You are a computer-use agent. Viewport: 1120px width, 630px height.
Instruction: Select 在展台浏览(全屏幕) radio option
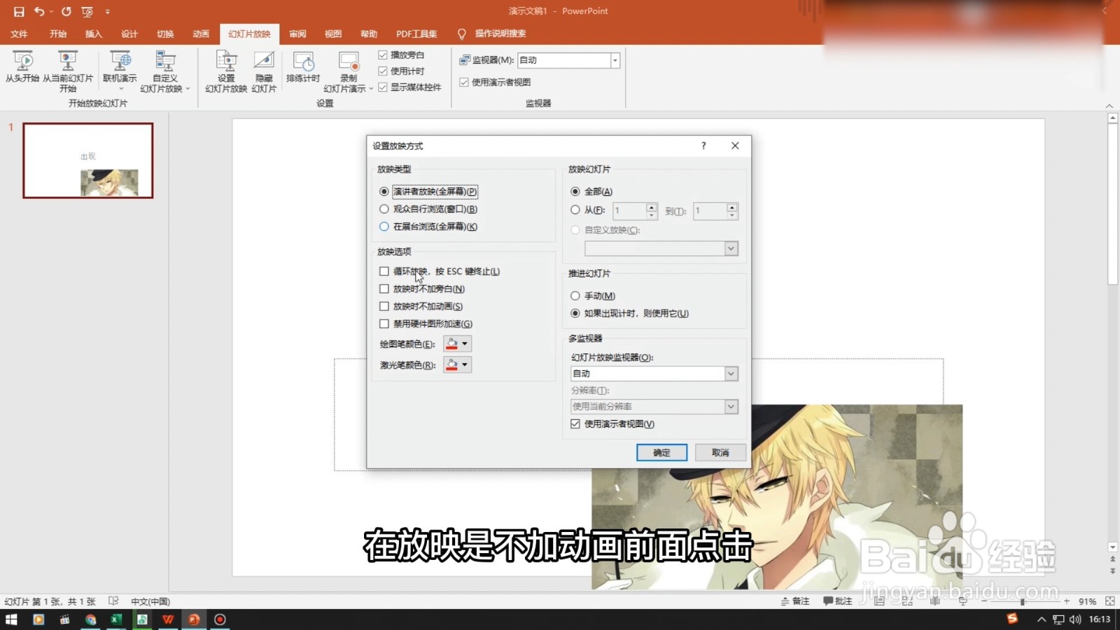pos(384,226)
